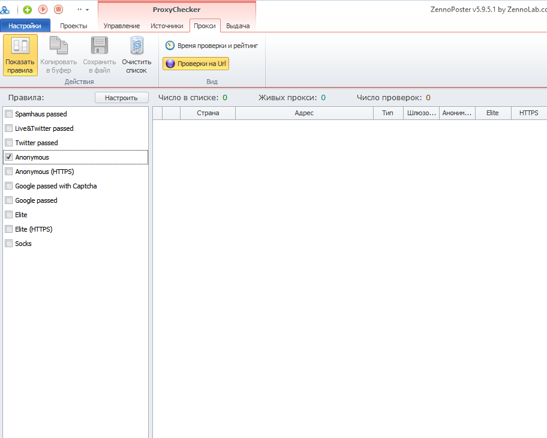
Task: Select the Прокси tab
Action: tap(205, 26)
